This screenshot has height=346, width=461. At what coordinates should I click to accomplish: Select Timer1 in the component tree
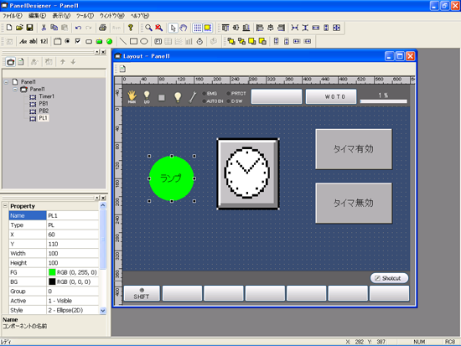tap(46, 96)
